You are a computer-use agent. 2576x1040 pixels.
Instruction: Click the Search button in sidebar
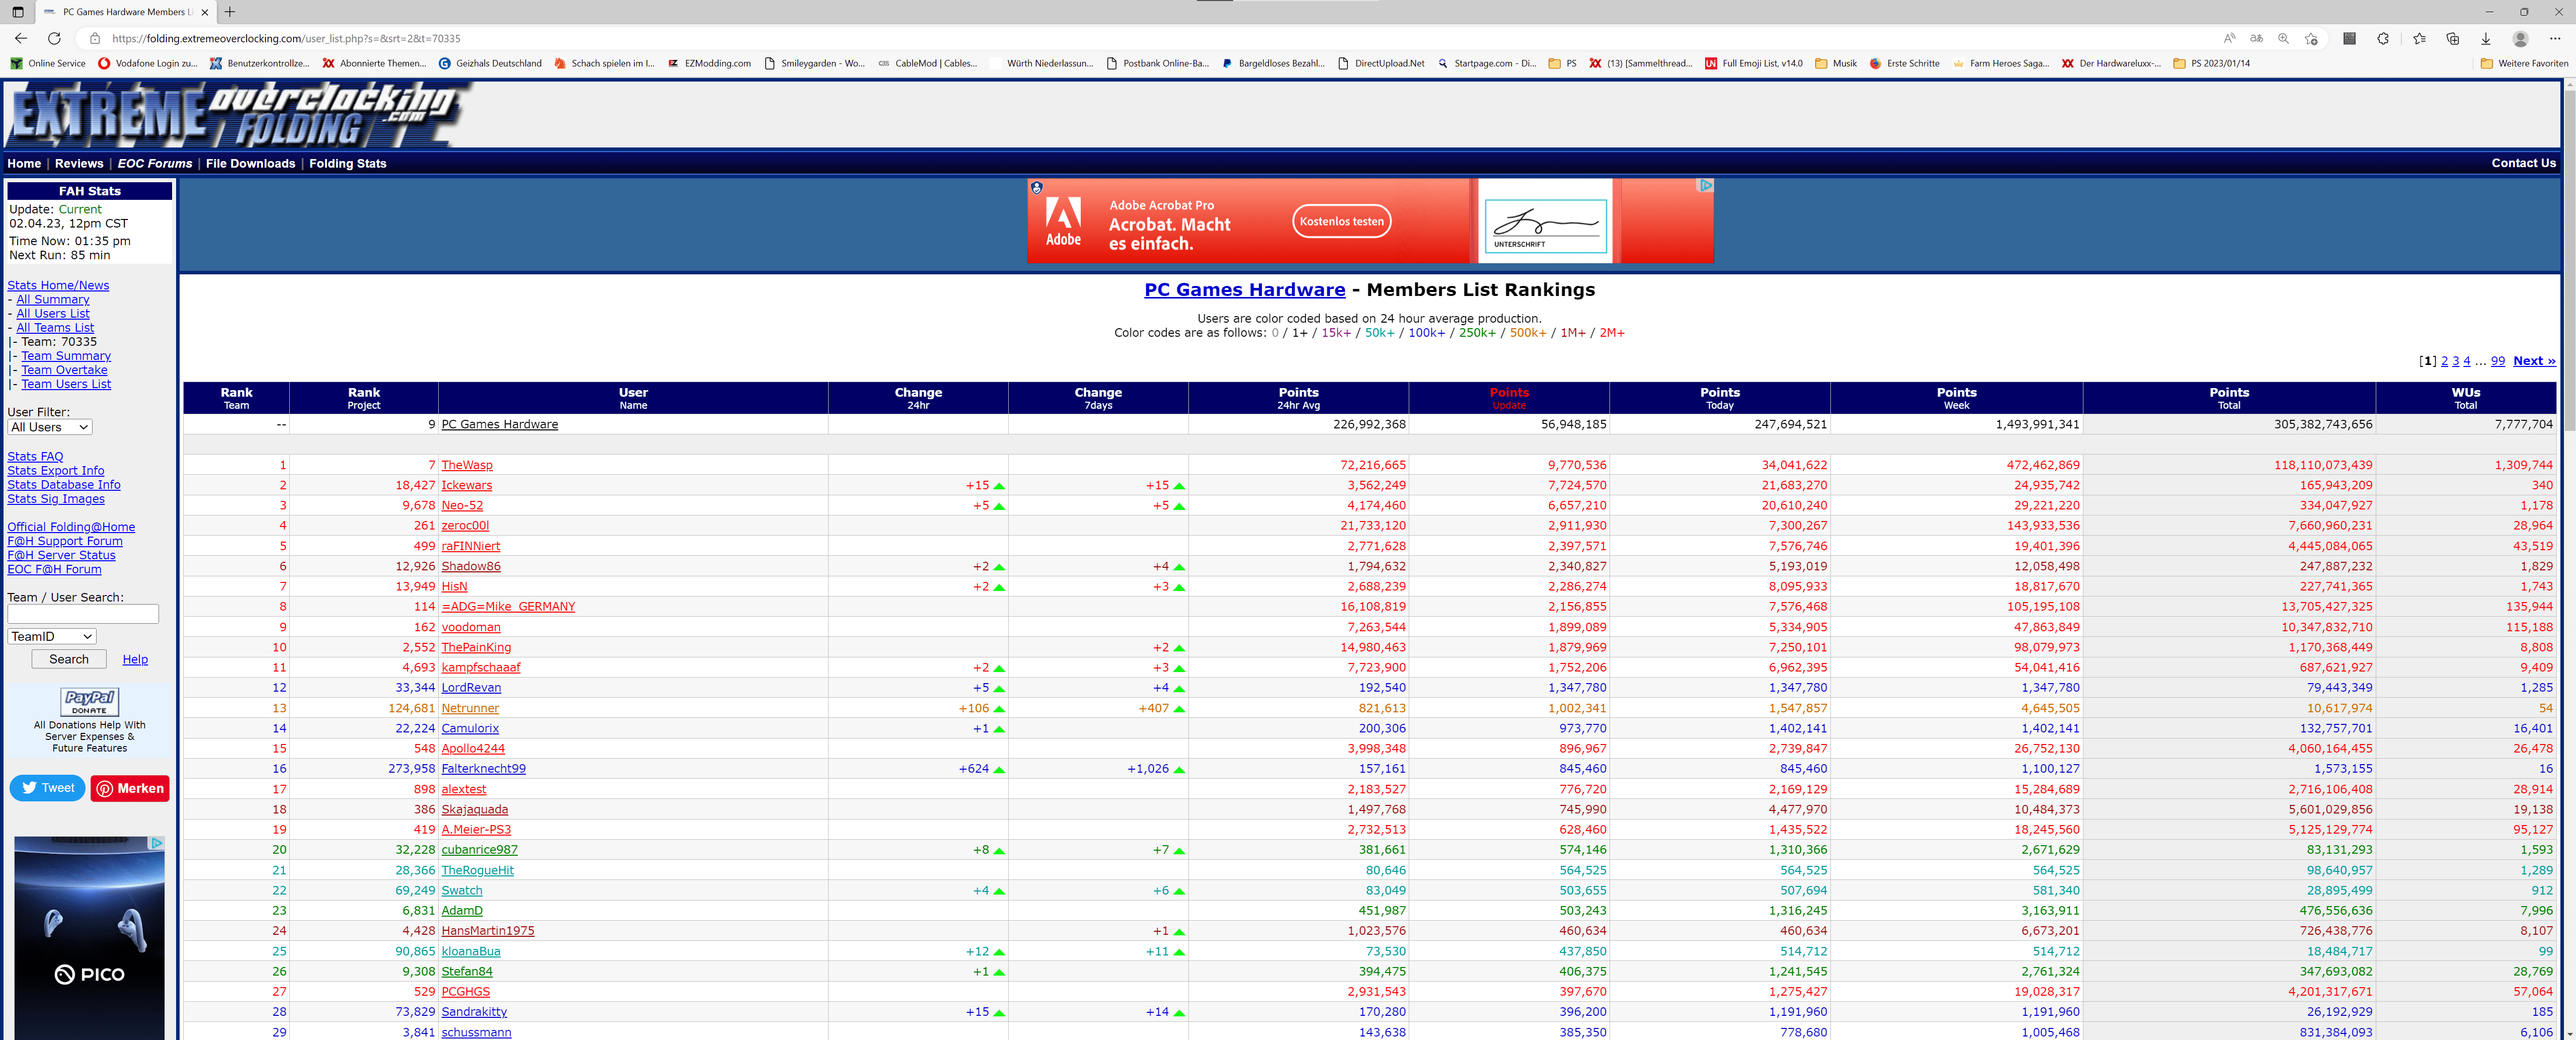pyautogui.click(x=68, y=659)
